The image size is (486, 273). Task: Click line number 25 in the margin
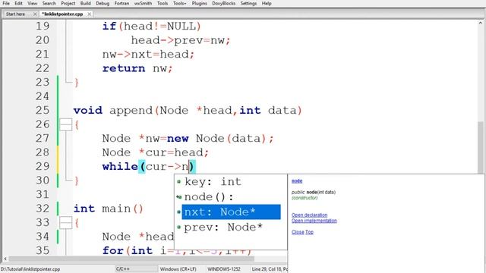[43, 111]
